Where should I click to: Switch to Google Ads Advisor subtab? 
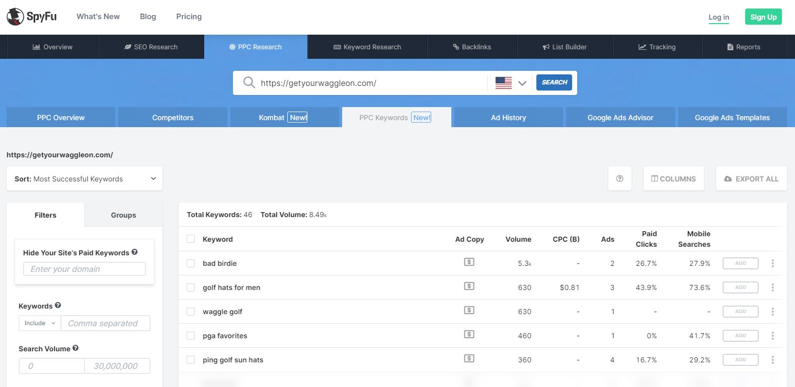(620, 117)
